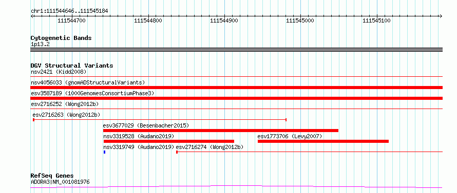Click the magenta ADORA3 gene line
Screen dimensions: 457x193
coord(236,187)
